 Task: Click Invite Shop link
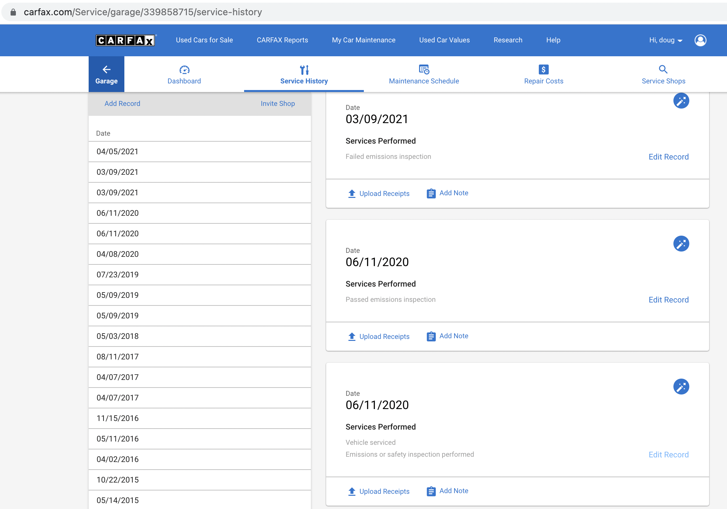(x=278, y=104)
